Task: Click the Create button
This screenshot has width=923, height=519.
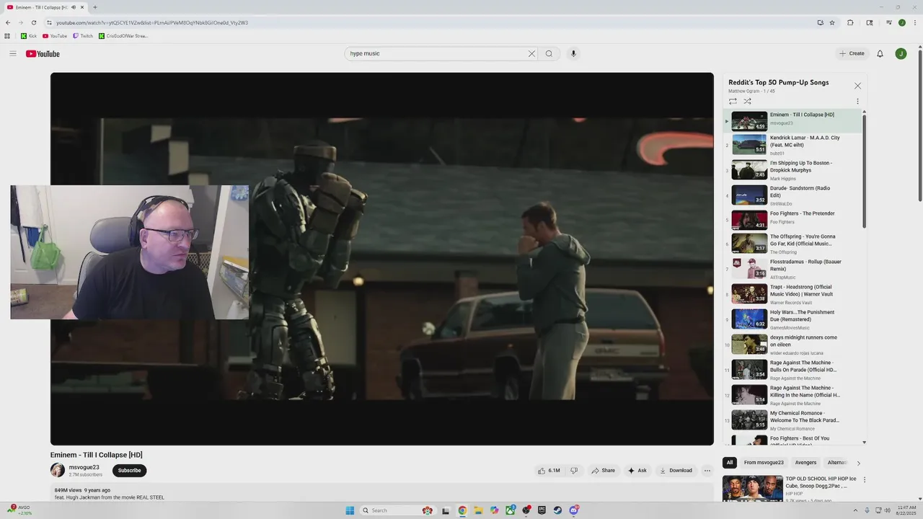Action: (x=852, y=53)
